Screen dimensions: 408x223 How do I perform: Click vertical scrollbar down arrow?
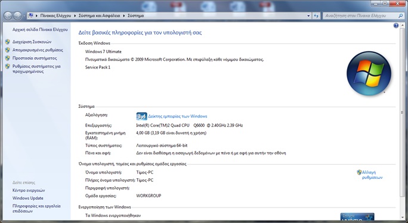(403, 217)
